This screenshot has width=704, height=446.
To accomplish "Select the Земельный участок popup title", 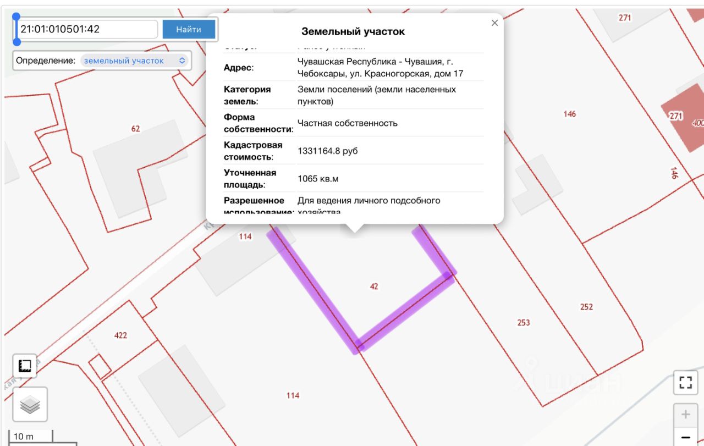I will (353, 32).
